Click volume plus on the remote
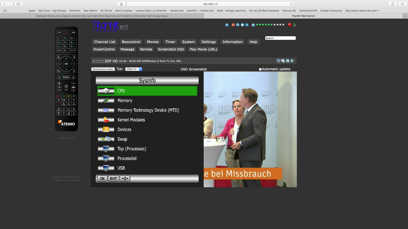408x229 pixels. point(59,83)
